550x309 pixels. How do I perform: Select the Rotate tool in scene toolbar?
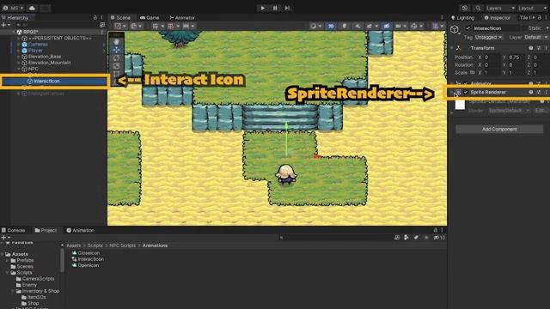(x=117, y=58)
